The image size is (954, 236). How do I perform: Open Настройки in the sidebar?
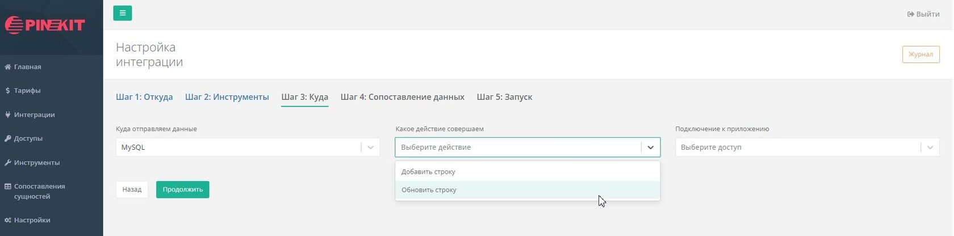pyautogui.click(x=32, y=220)
